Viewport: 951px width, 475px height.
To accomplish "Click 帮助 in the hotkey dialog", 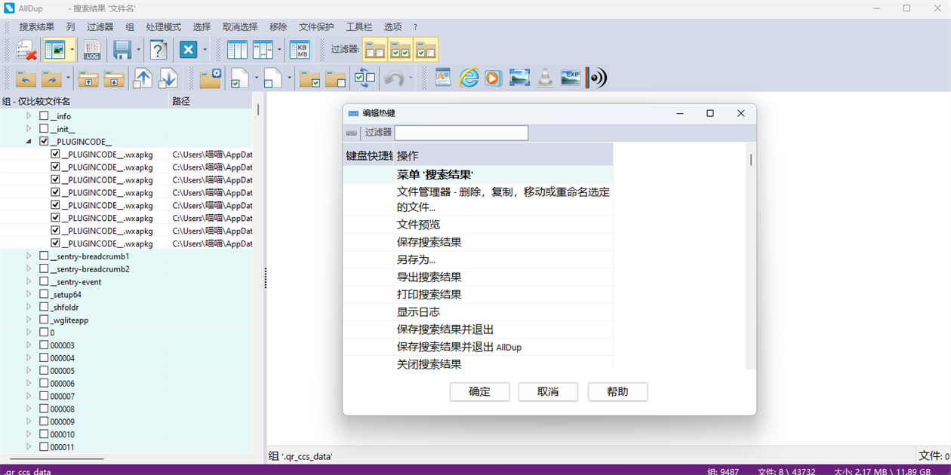I will (x=617, y=391).
